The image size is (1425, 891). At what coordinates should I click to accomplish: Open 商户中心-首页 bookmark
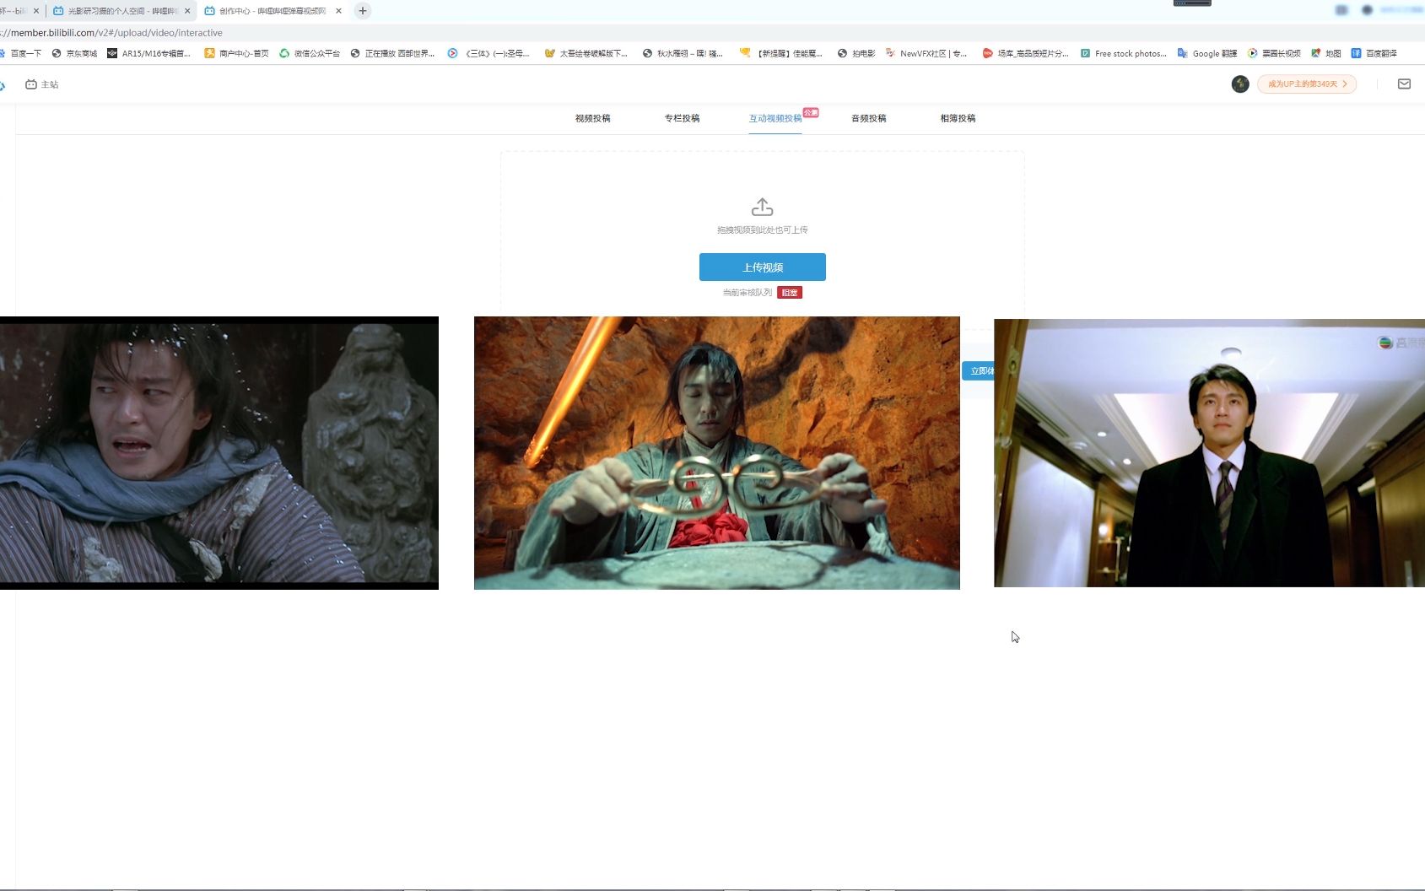(x=236, y=53)
